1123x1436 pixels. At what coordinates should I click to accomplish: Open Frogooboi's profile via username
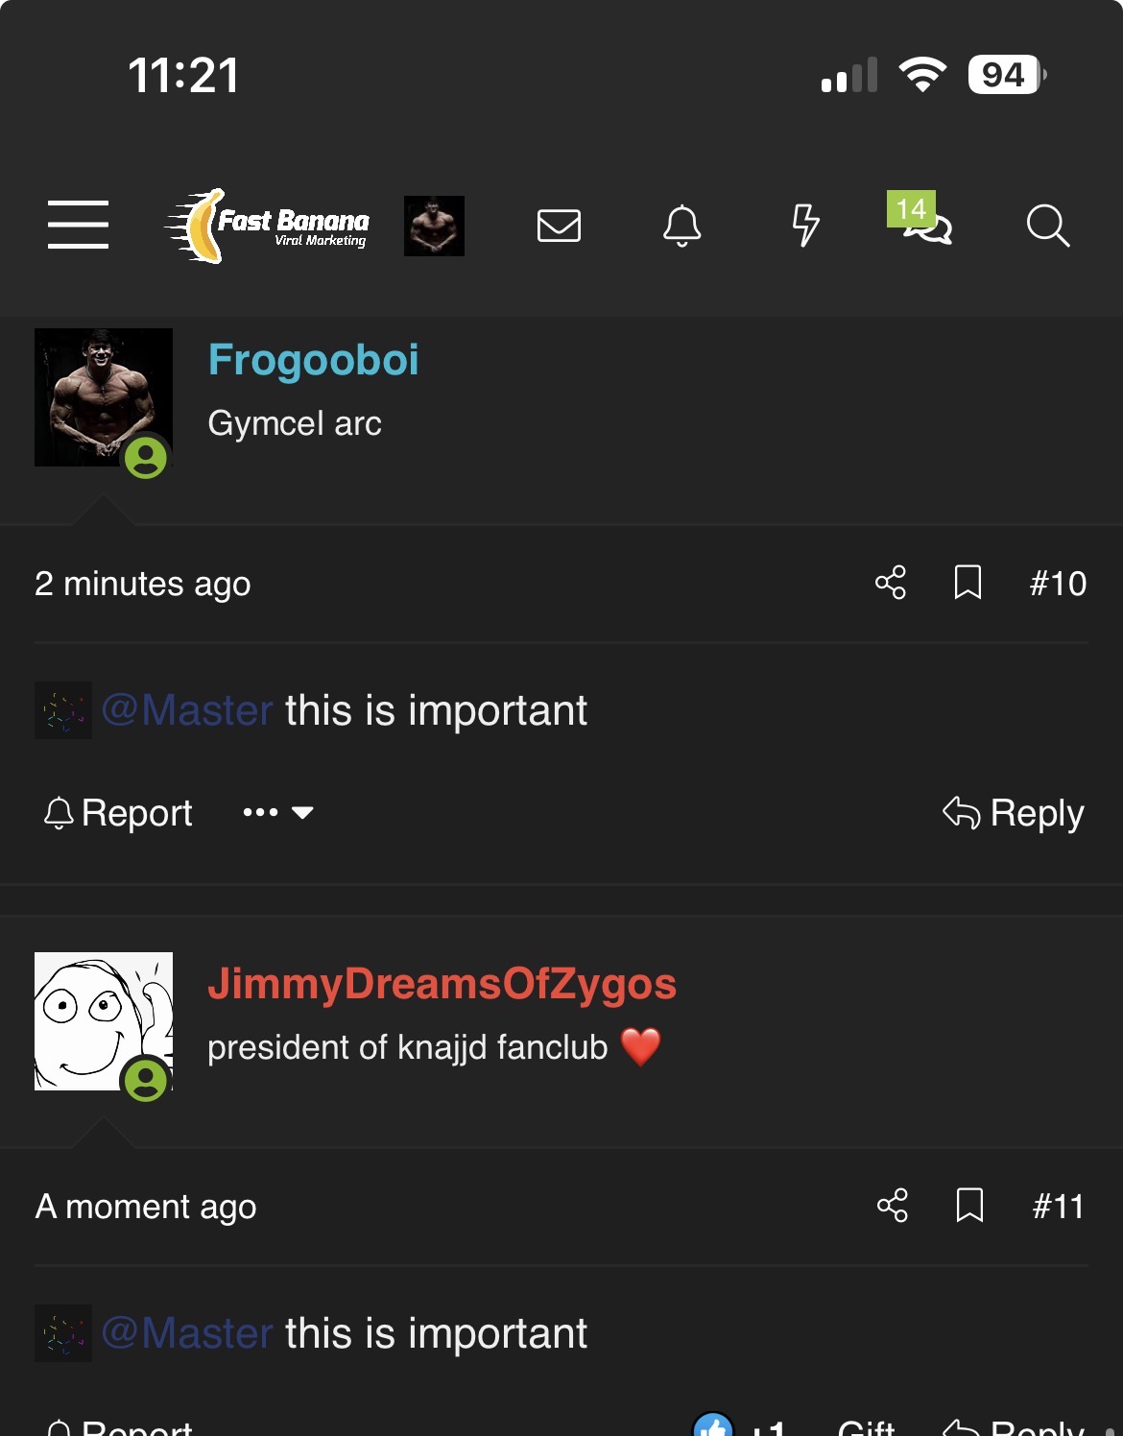coord(313,360)
